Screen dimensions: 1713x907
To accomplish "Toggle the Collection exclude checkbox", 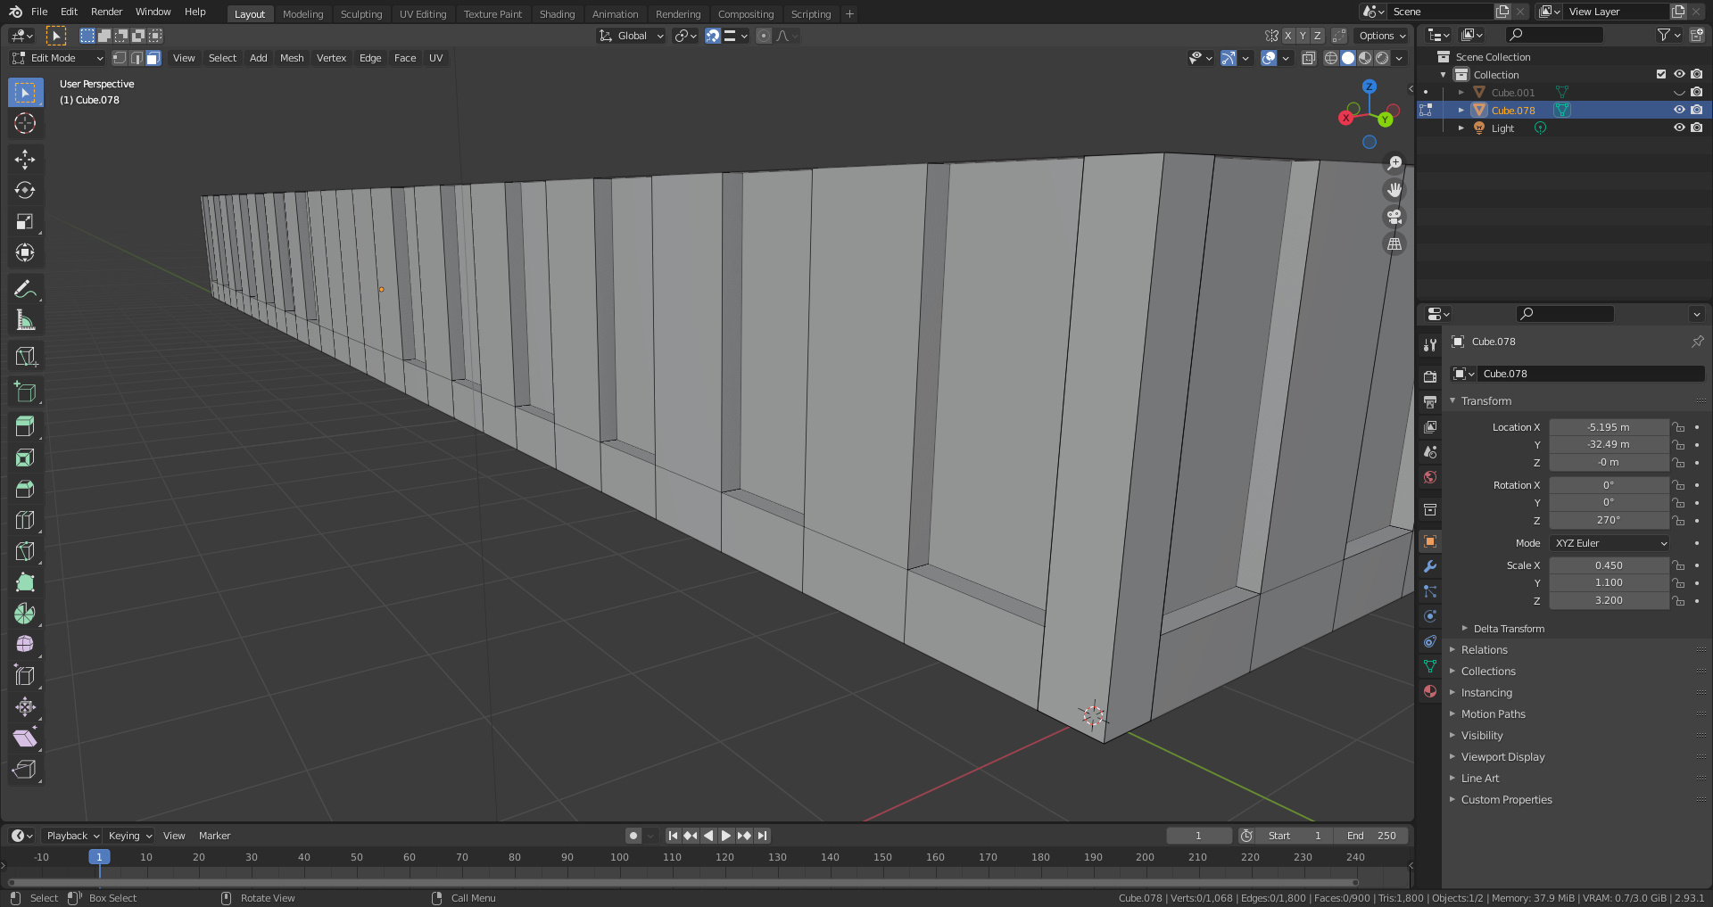I will point(1660,75).
